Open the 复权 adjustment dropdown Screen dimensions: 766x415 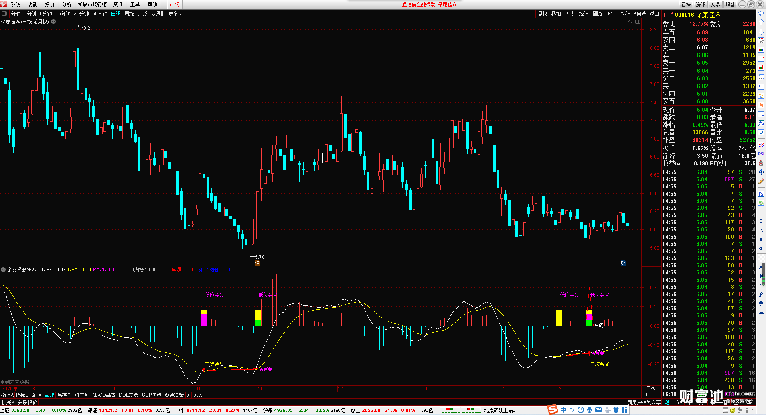542,14
